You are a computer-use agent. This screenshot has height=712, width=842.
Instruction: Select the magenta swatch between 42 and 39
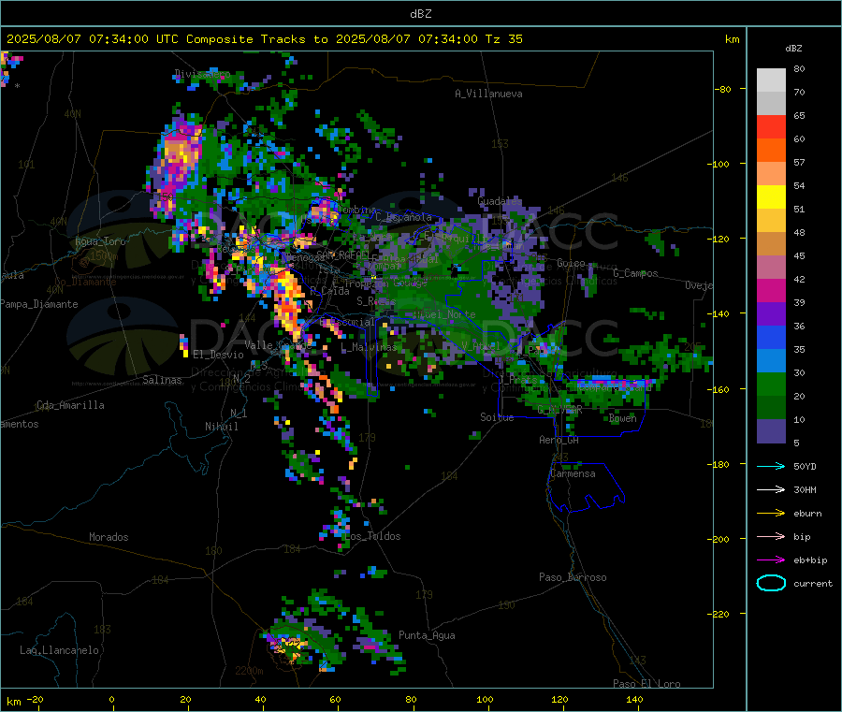coord(771,290)
